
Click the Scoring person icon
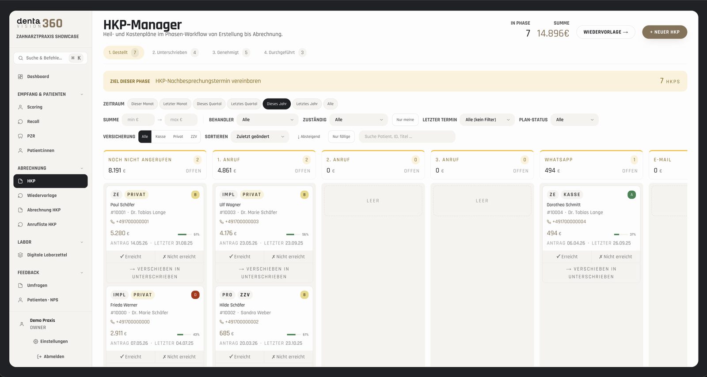coord(20,107)
